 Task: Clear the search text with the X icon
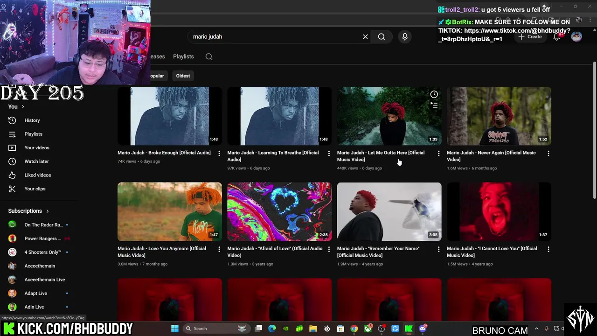365,36
